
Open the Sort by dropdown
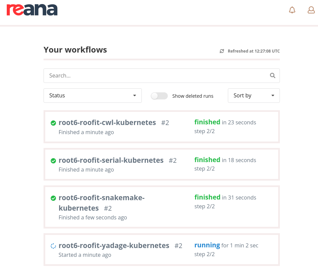tap(254, 95)
